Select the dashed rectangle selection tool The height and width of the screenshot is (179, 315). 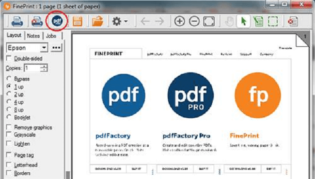(x=273, y=21)
